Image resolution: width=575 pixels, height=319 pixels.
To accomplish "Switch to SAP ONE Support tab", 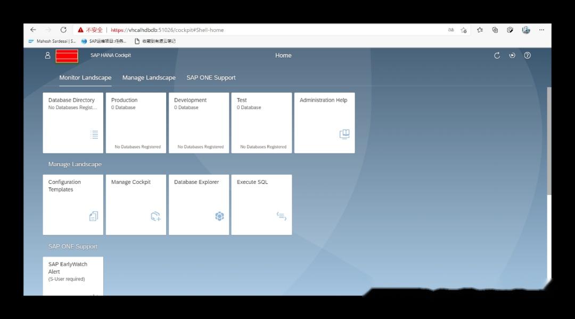I will click(x=211, y=78).
